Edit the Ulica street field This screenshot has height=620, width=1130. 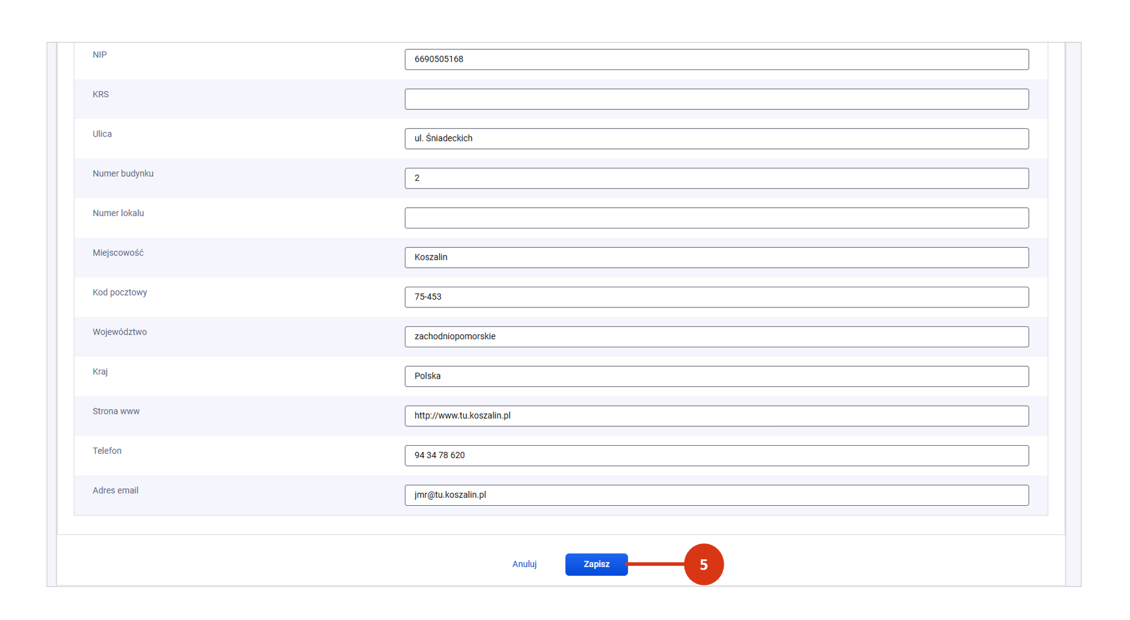coord(716,138)
